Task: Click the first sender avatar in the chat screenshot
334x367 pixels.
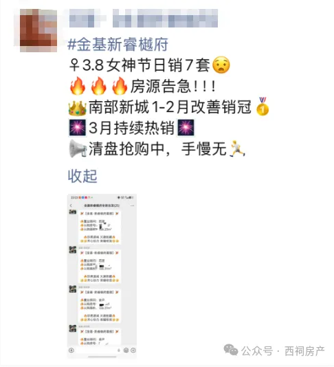Action: coord(73,212)
